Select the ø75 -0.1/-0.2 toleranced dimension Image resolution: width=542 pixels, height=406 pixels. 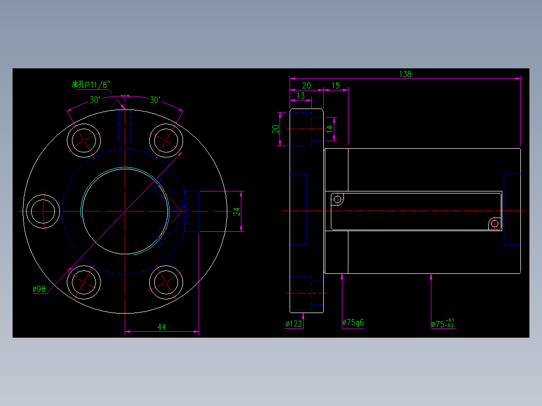pyautogui.click(x=443, y=324)
